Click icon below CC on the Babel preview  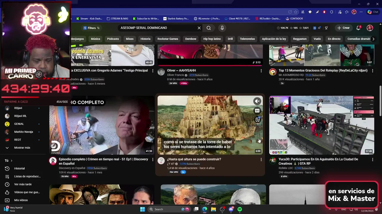[257, 119]
